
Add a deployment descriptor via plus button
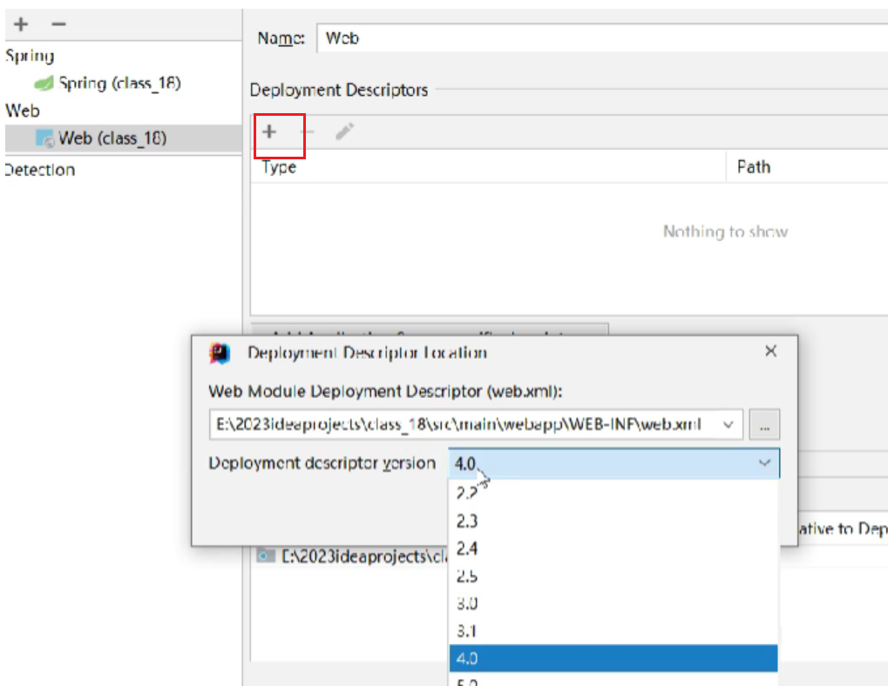coord(269,131)
